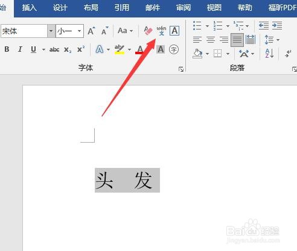The image size is (297, 251).
Task: Apply red font color
Action: (140, 49)
